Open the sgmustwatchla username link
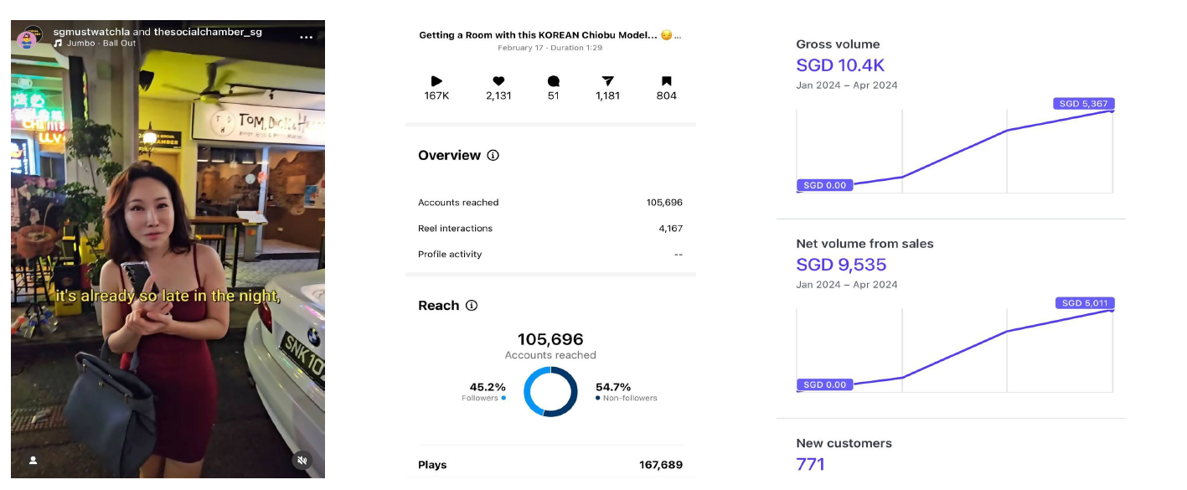Image resolution: width=1187 pixels, height=490 pixels. 91,32
